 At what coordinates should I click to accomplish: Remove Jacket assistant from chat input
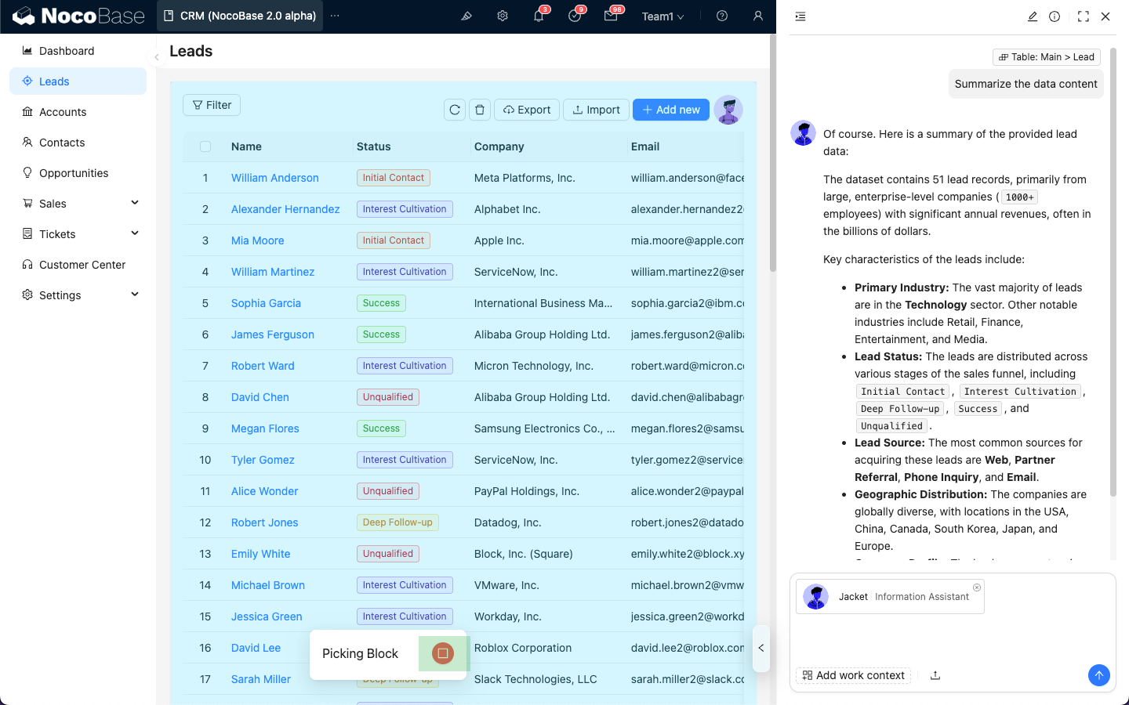click(976, 587)
